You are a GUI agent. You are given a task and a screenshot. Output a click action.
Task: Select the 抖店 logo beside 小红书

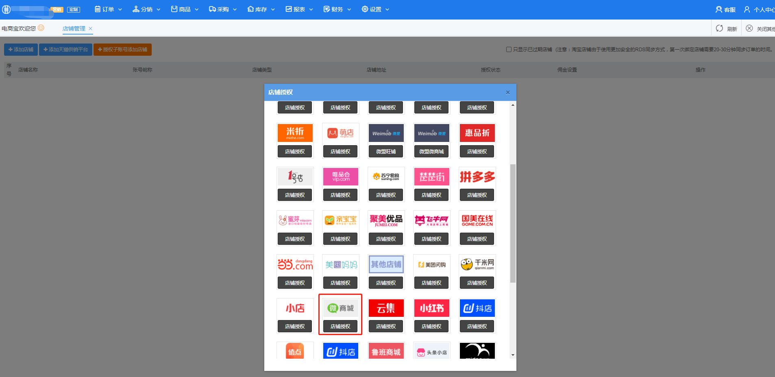coord(477,308)
